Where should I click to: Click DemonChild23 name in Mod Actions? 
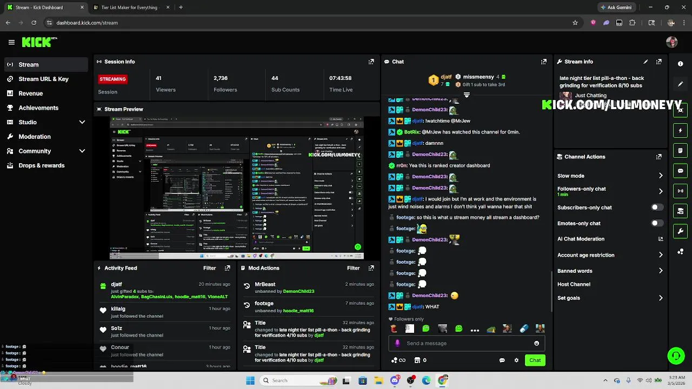click(298, 291)
